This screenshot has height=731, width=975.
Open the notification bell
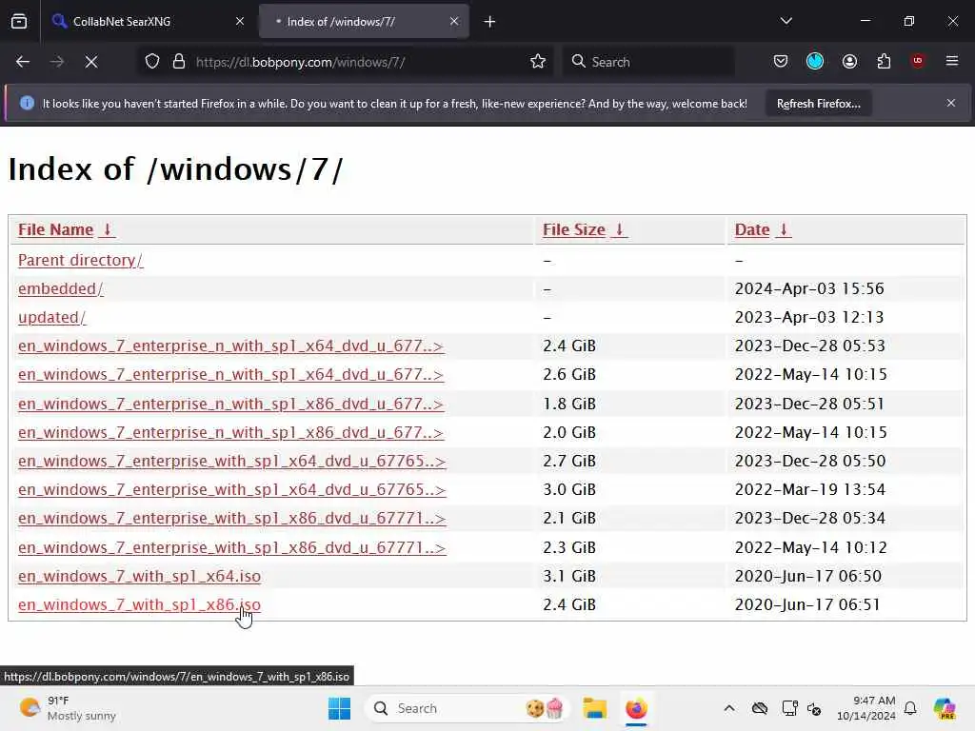point(910,708)
